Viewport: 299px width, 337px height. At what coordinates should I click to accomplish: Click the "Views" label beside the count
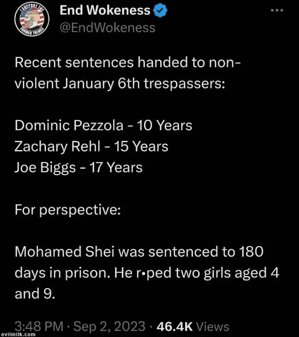[213, 326]
